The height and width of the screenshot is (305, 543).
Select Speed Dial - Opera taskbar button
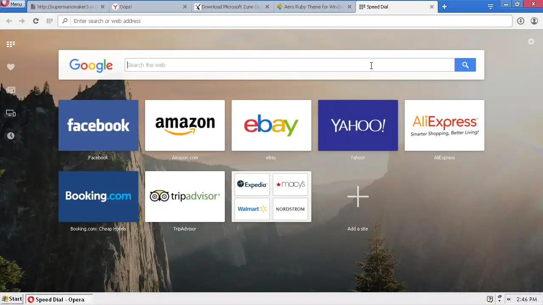coord(59,299)
